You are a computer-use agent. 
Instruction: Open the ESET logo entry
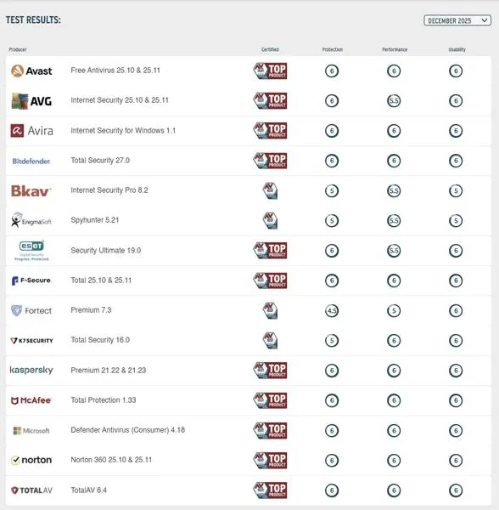31,251
